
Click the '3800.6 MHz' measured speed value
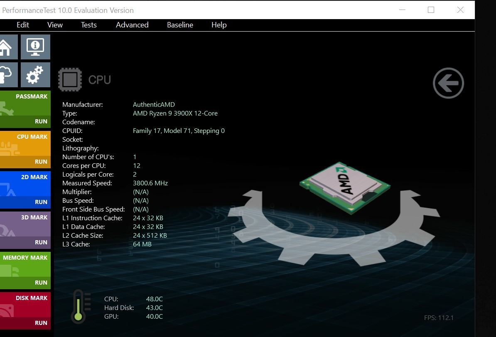click(150, 183)
